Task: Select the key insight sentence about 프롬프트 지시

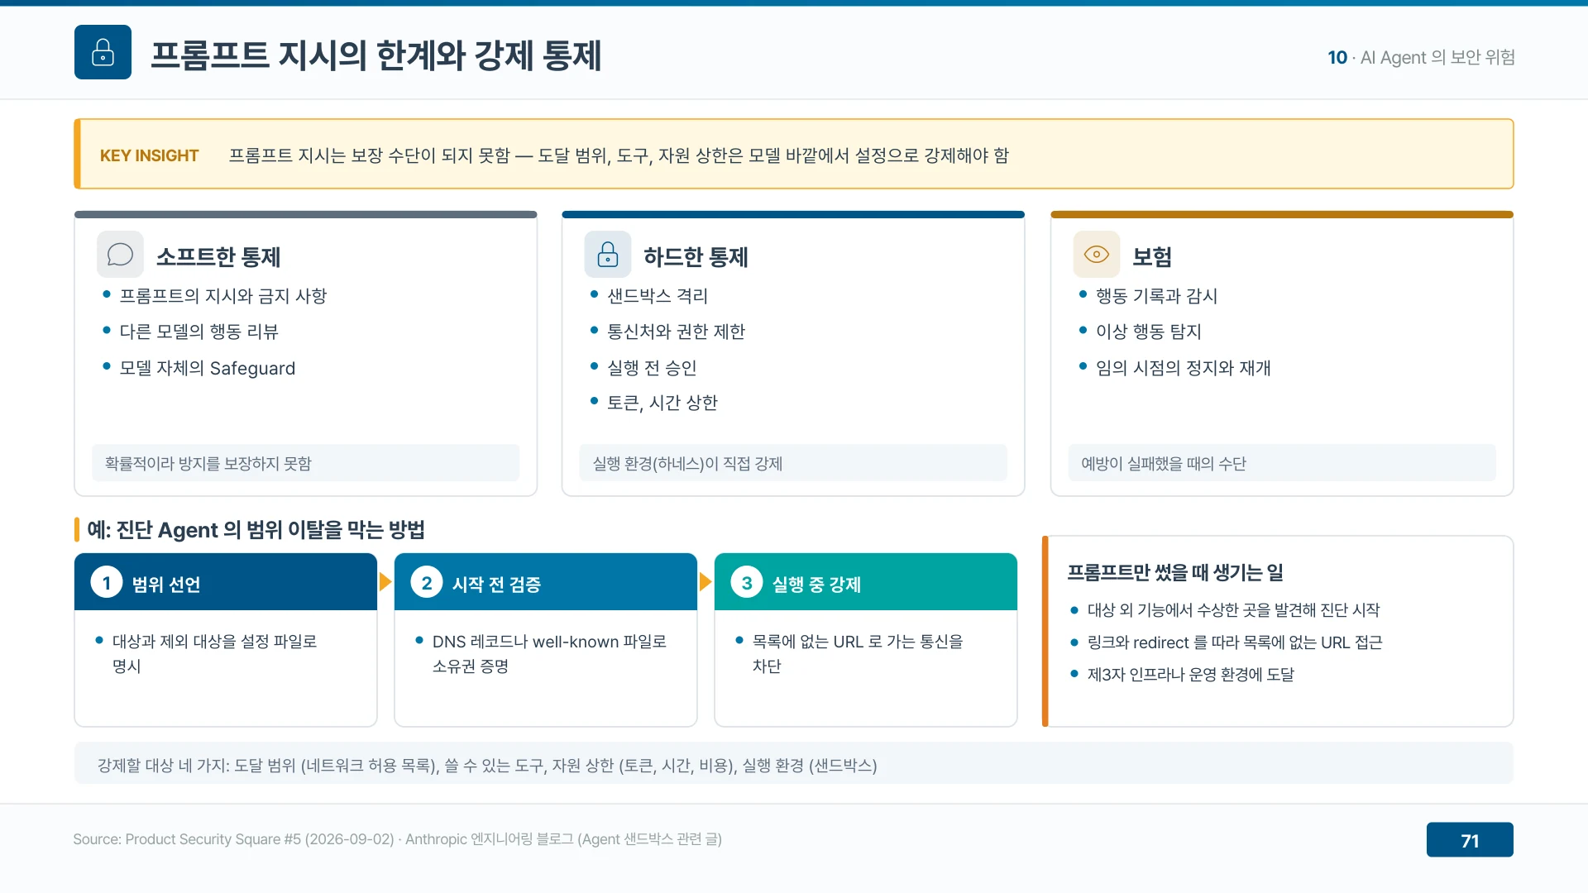Action: click(619, 155)
